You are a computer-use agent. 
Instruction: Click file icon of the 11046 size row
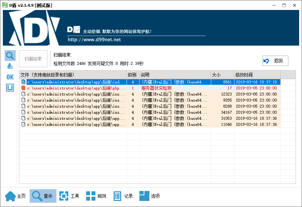click(x=23, y=124)
